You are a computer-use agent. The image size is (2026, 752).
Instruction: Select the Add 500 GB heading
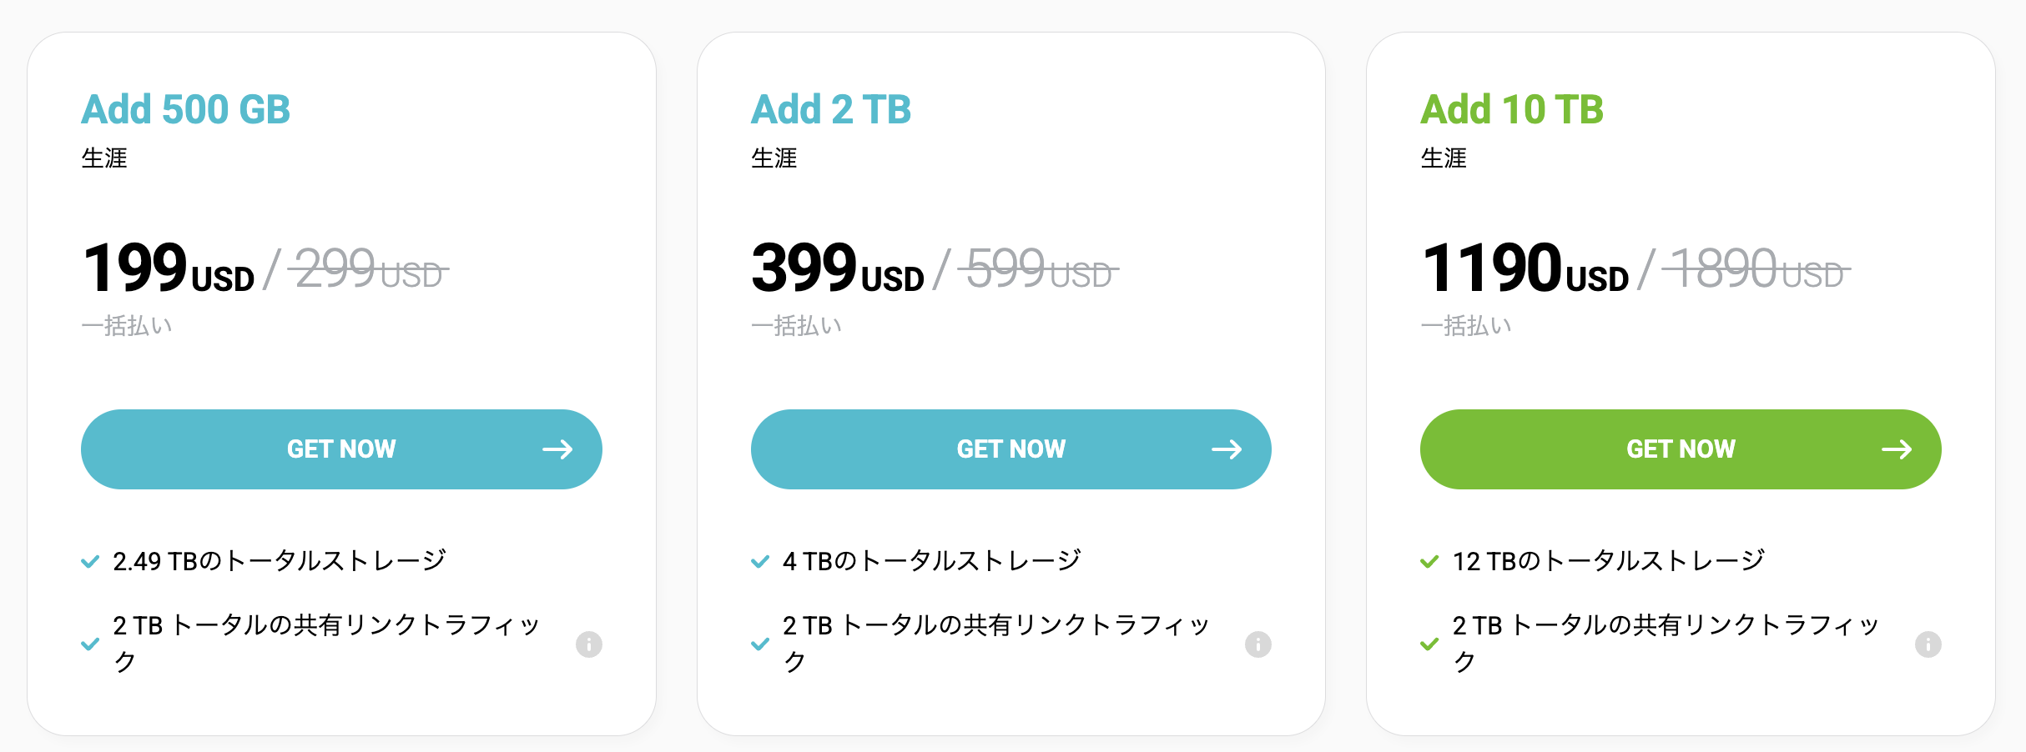point(185,109)
